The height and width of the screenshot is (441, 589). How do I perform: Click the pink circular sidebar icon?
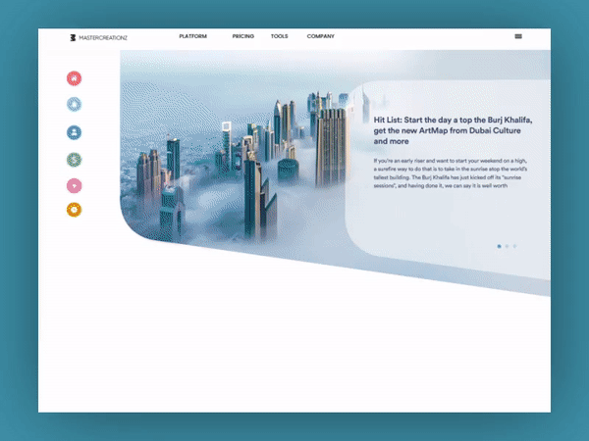click(74, 185)
